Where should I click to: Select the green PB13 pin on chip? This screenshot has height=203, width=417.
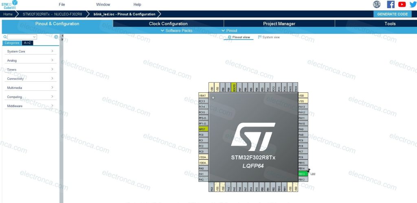tap(302, 174)
